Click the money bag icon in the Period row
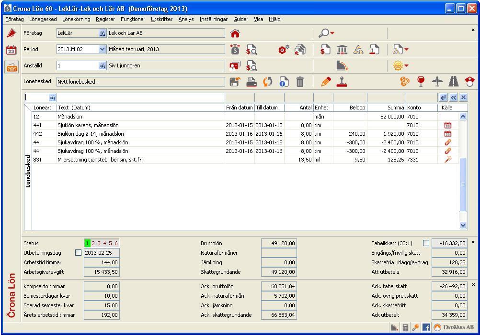The width and height of the screenshot is (480, 335). click(235, 49)
